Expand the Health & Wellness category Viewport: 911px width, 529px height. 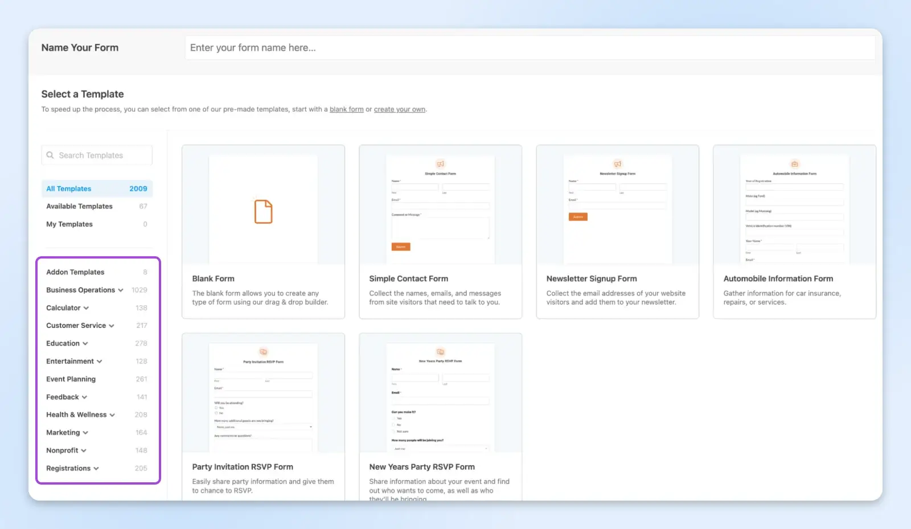pyautogui.click(x=112, y=415)
